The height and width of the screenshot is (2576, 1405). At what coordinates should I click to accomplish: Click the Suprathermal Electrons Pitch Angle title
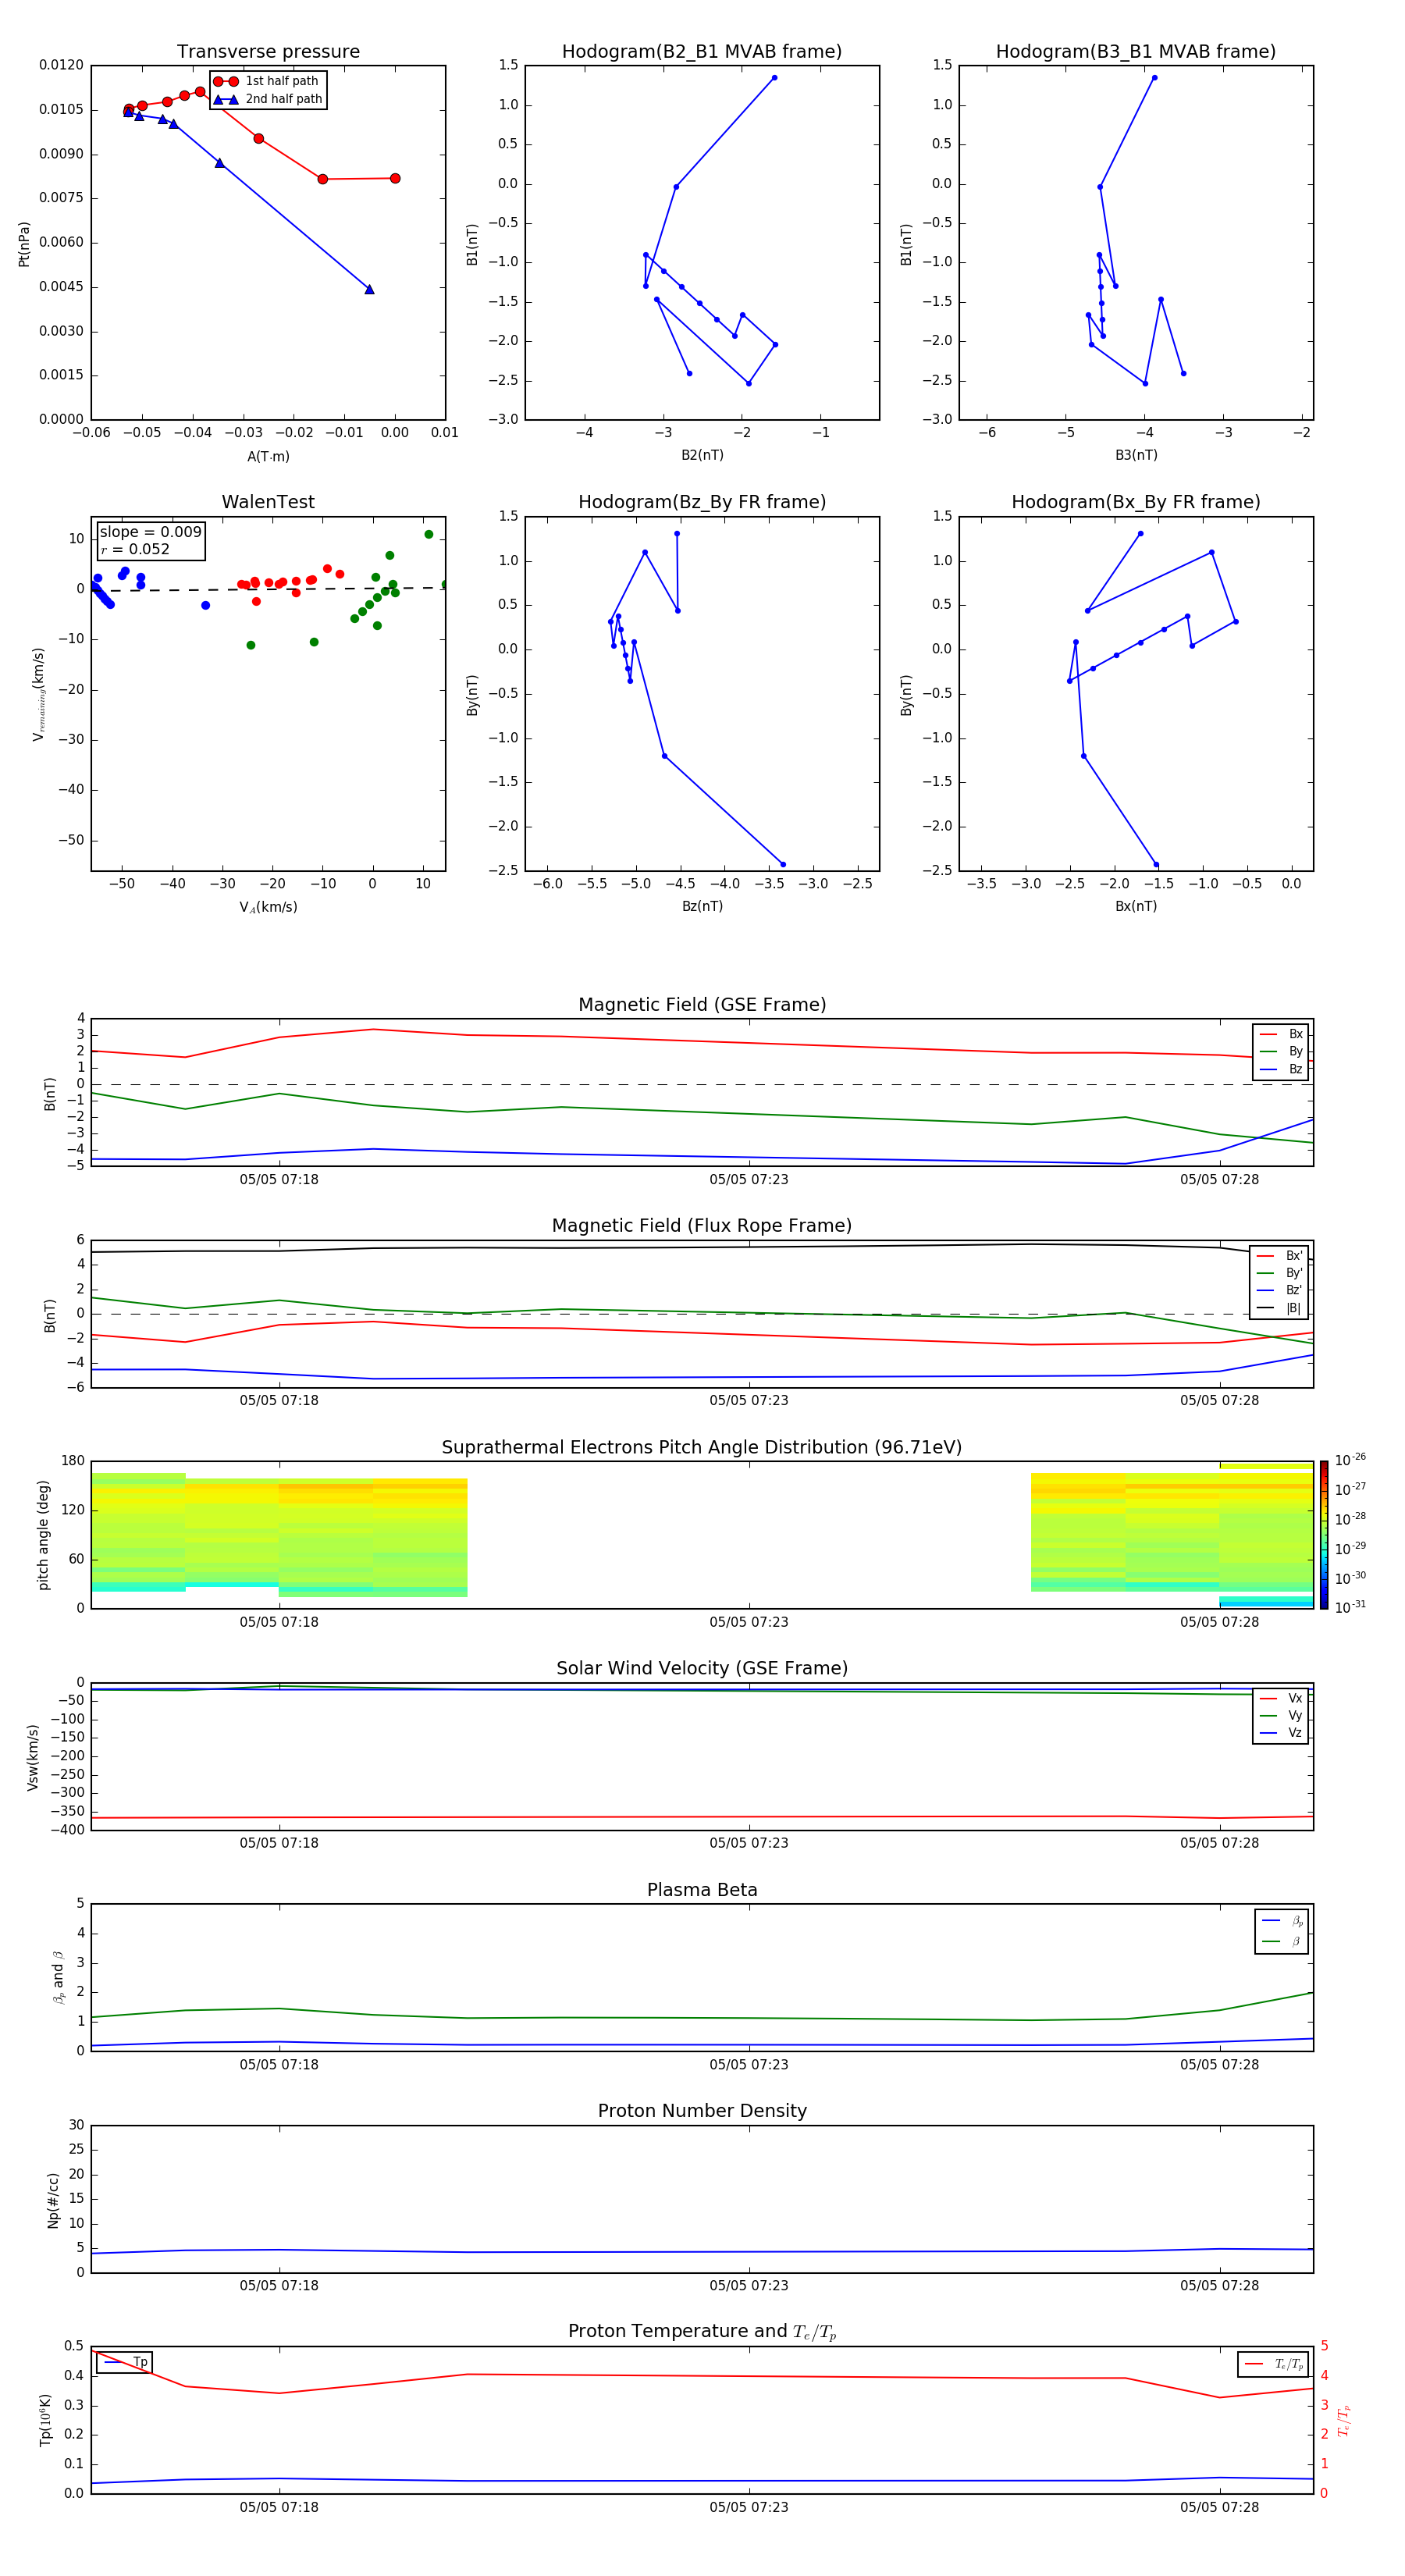702,1447
